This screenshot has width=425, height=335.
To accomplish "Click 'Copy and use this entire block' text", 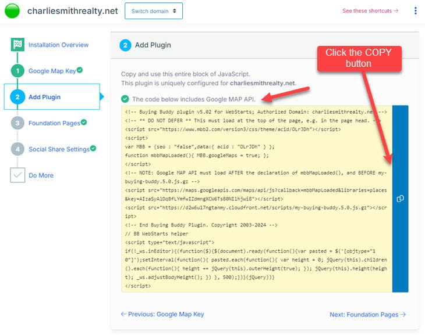I will 185,74.
